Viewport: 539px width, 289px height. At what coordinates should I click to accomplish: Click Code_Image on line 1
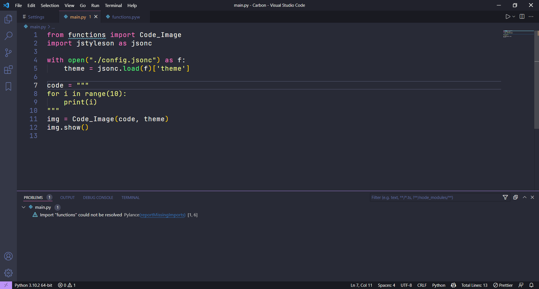click(x=161, y=35)
